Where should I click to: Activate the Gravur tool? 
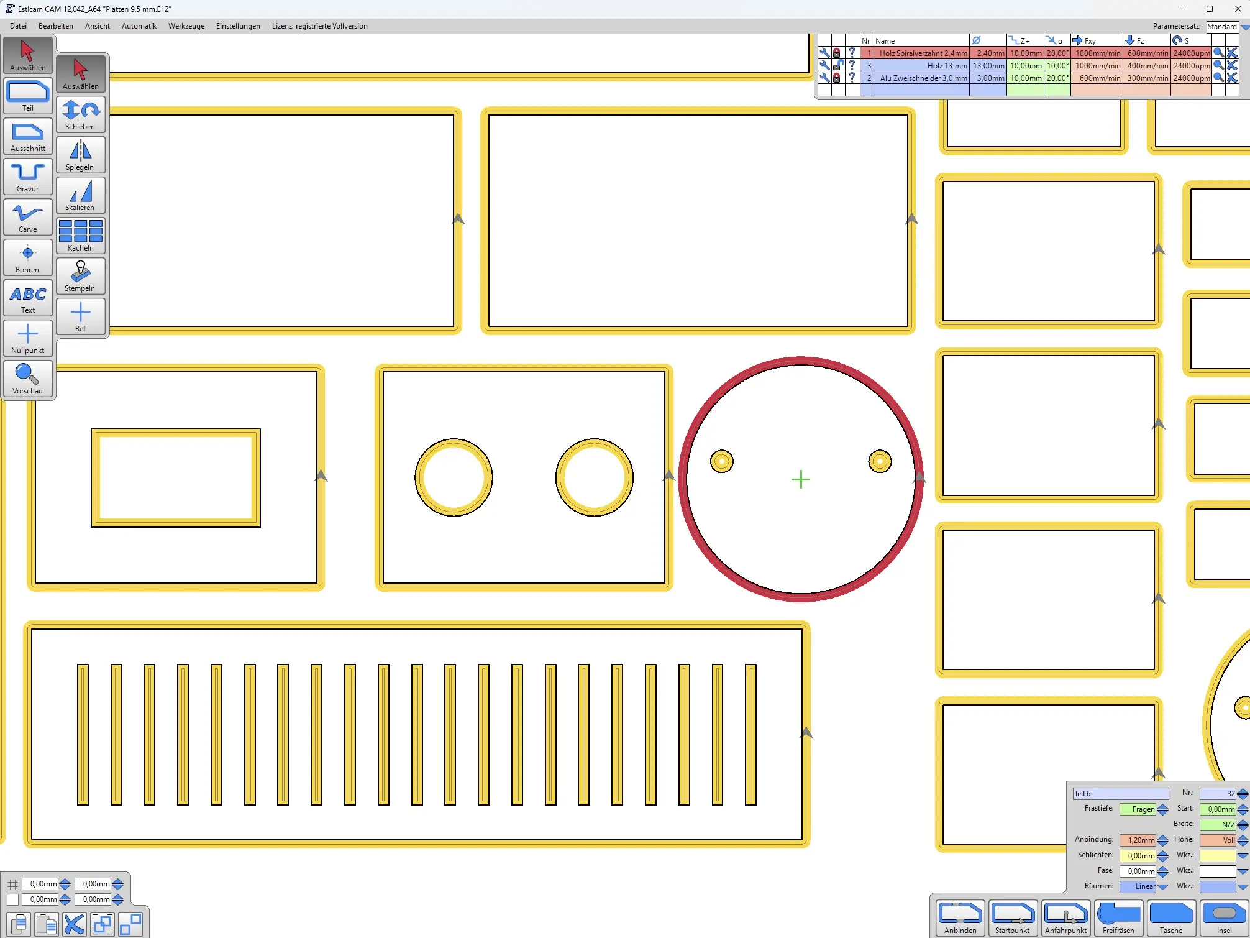[x=27, y=176]
